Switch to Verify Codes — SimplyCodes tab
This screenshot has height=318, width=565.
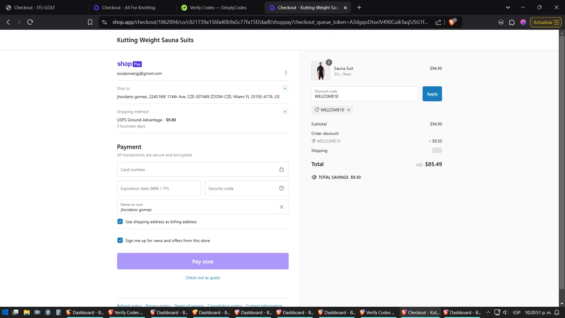[x=218, y=8]
